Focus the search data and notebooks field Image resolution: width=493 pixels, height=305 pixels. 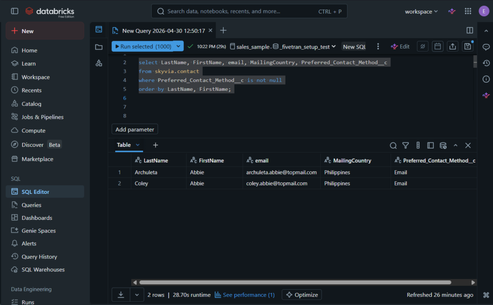point(249,12)
